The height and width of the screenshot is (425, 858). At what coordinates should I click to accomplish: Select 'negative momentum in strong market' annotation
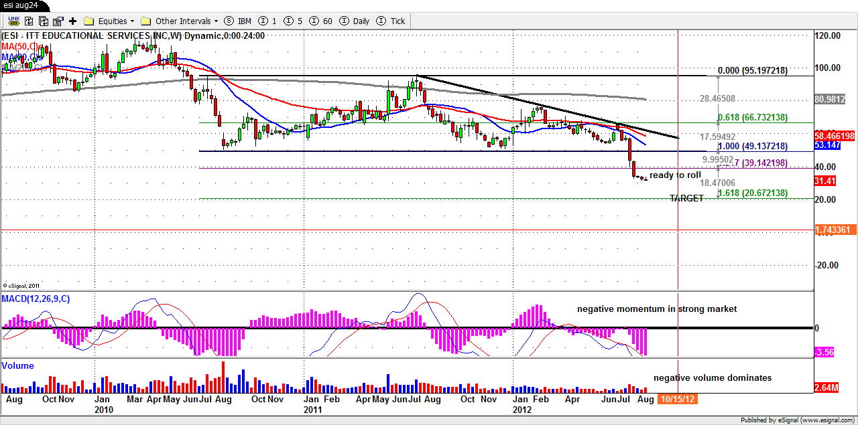tap(657, 309)
